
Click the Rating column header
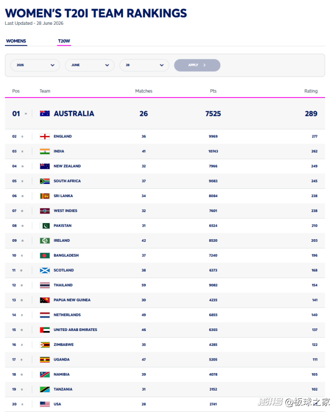pyautogui.click(x=311, y=91)
